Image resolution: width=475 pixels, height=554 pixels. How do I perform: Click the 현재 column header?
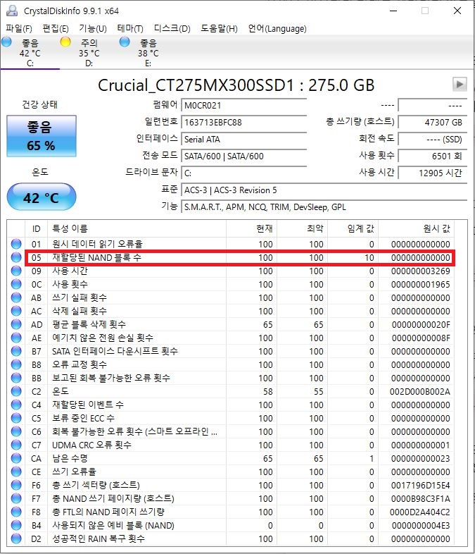tap(252, 229)
